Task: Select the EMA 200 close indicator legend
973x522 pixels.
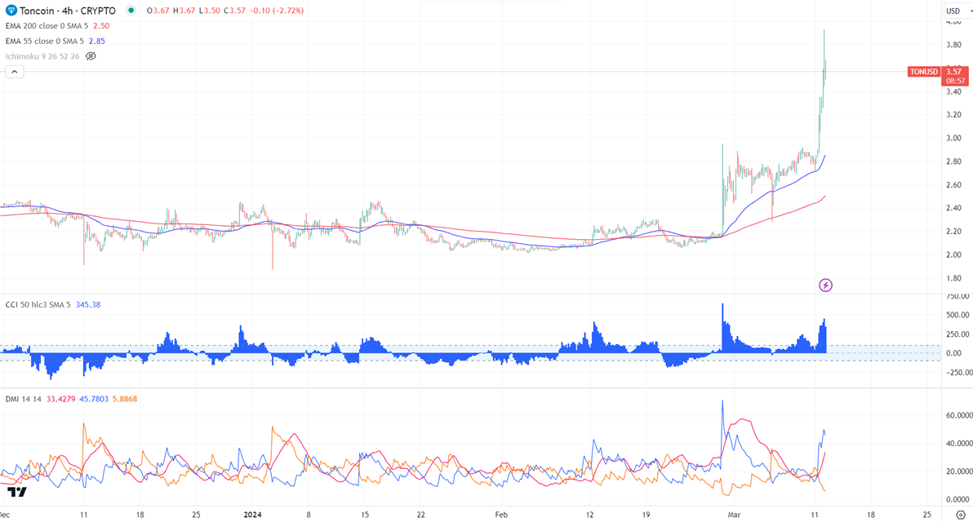Action: click(x=47, y=26)
